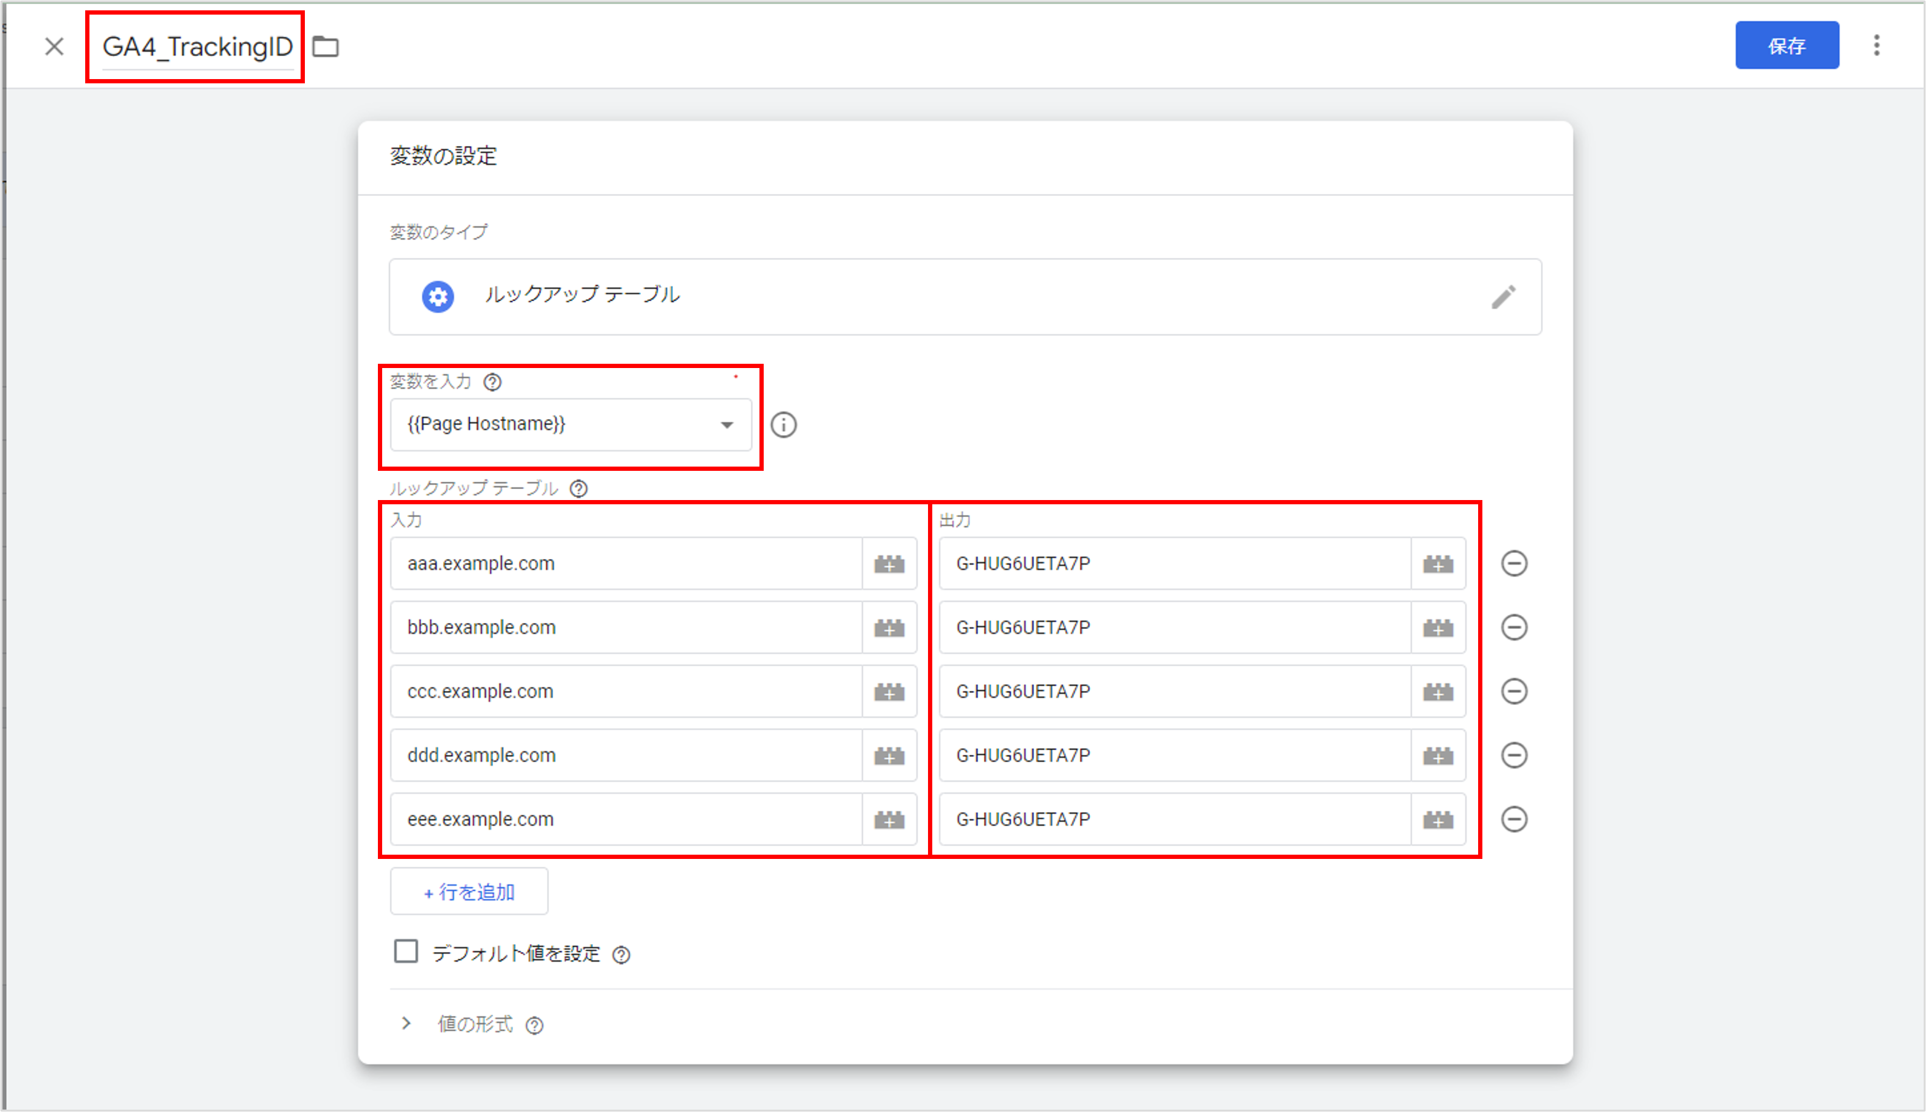
Task: Open help icon beside 値の形式
Action: coord(534,1026)
